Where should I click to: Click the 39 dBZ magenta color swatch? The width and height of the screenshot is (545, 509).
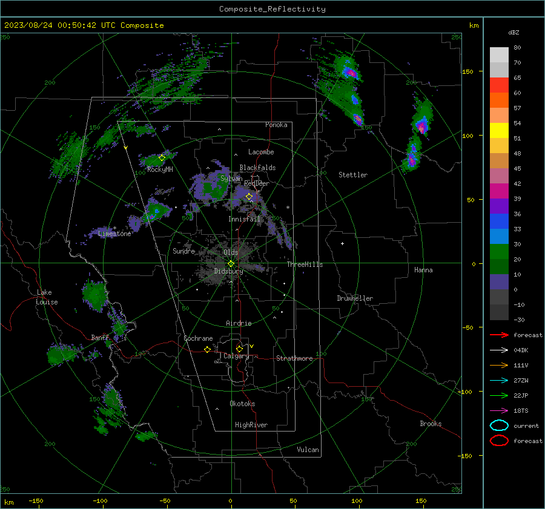499,191
